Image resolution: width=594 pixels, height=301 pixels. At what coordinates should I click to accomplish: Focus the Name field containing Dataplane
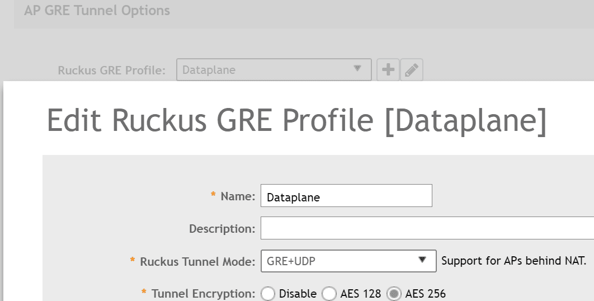click(x=346, y=196)
